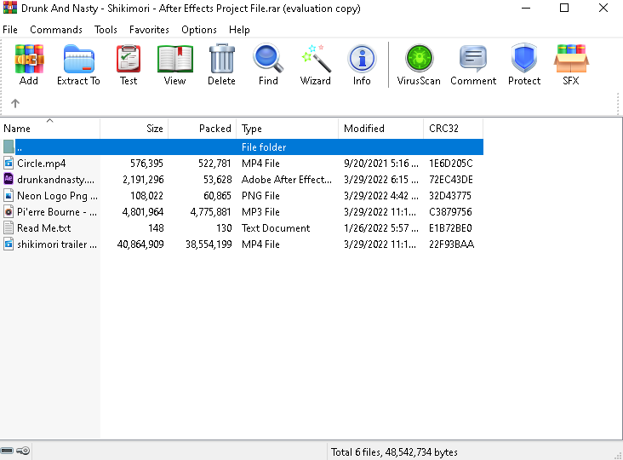
Task: Start VirusScan bug icon
Action: [419, 60]
